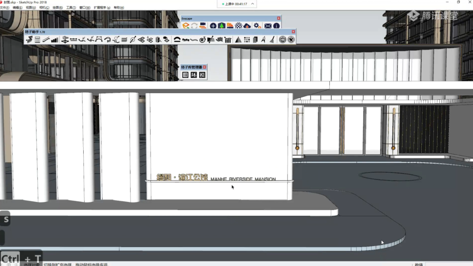Click the spiral icon in 坯子助手 toolbar

[x=202, y=39]
